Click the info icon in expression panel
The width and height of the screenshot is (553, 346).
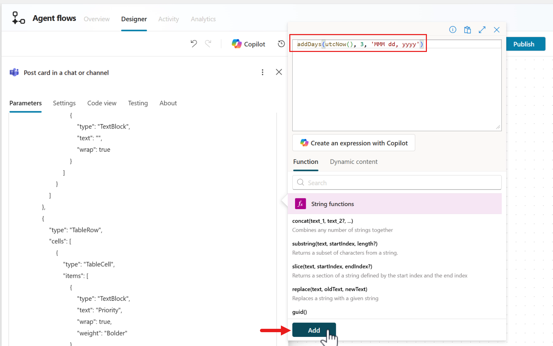(x=453, y=30)
